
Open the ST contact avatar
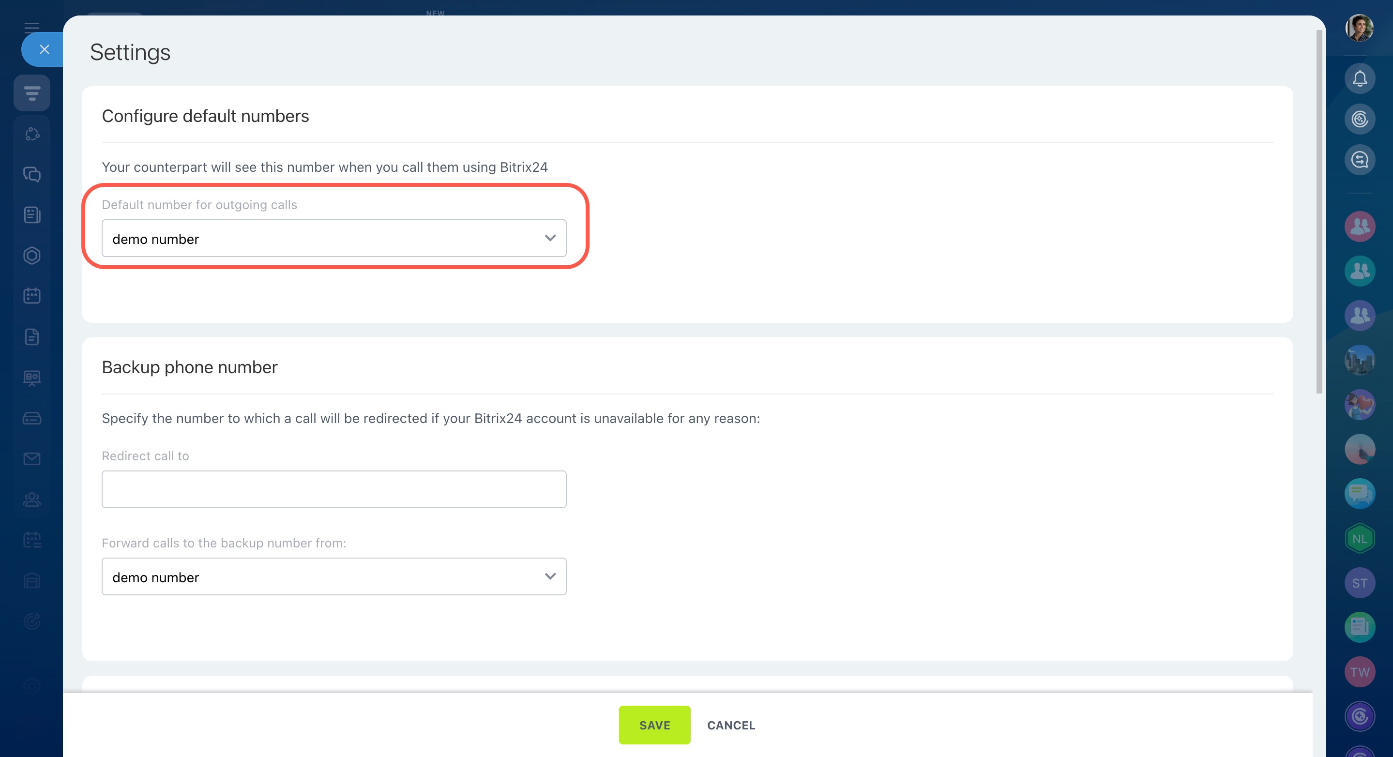point(1360,583)
